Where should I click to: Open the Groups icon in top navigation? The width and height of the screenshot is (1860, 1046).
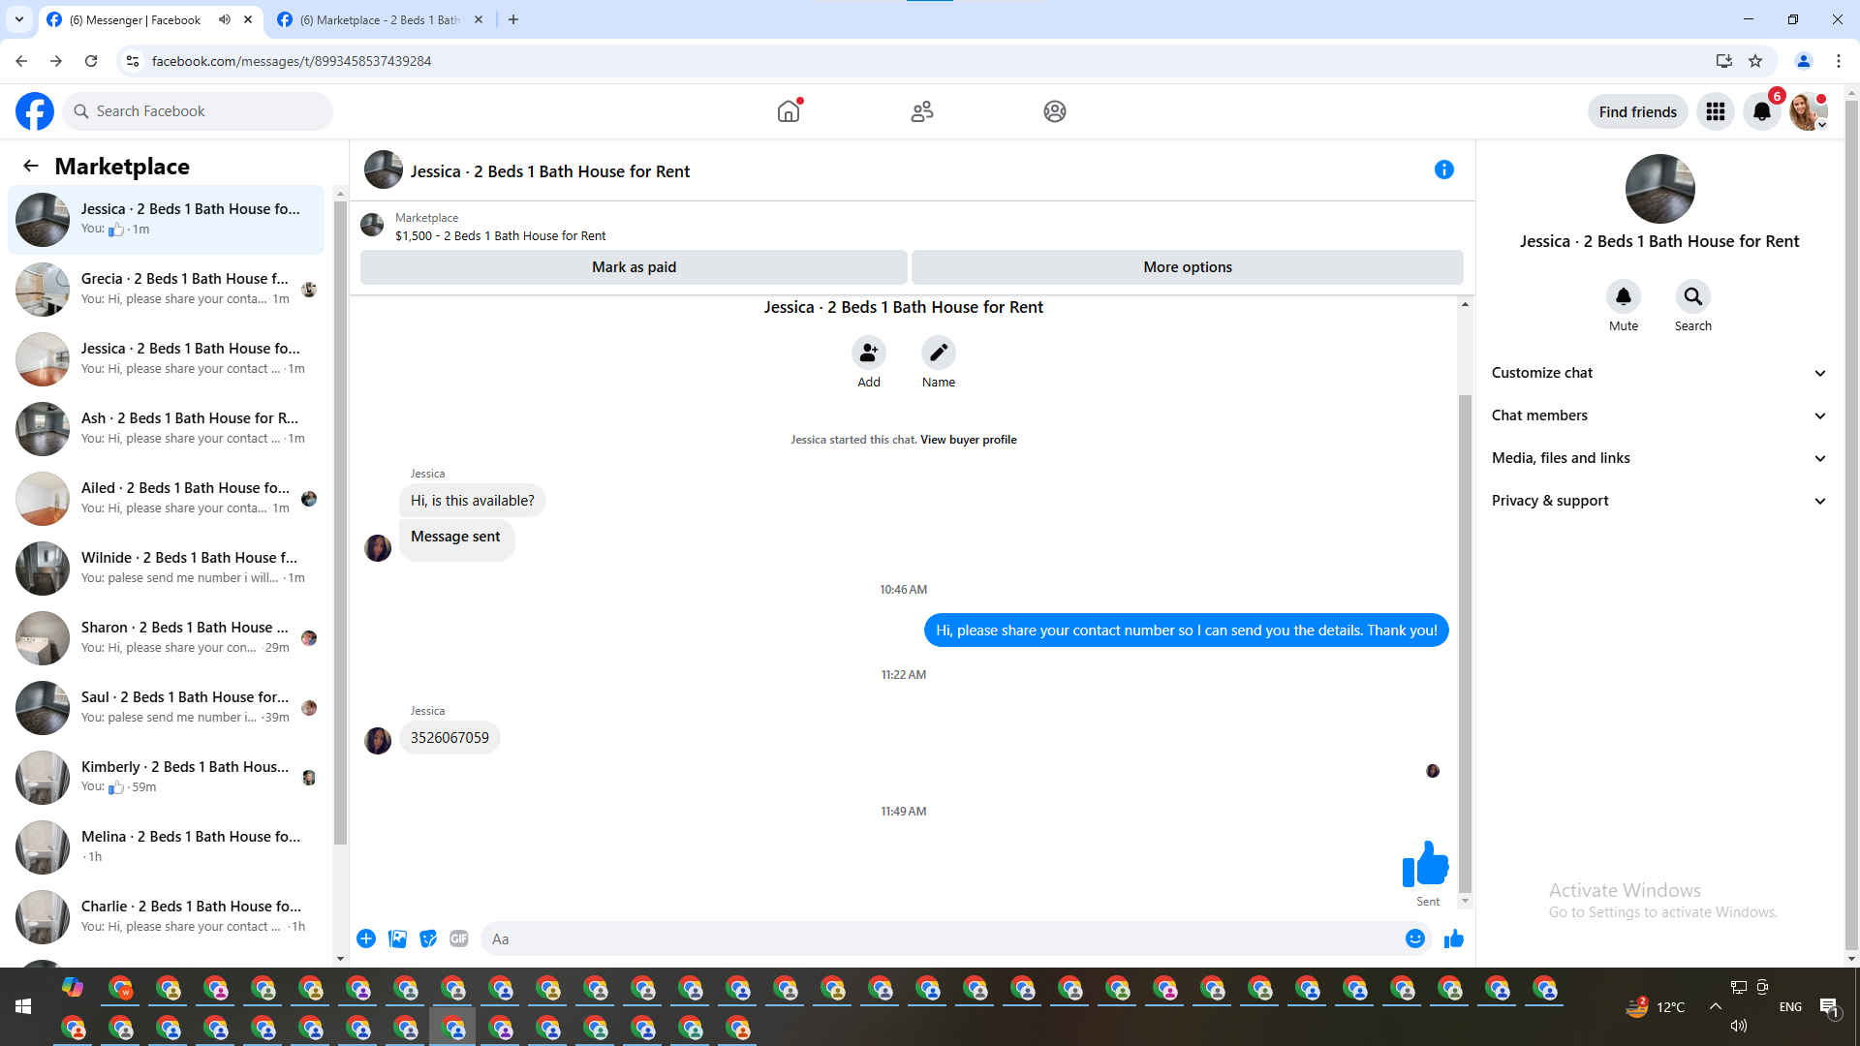click(x=1055, y=111)
